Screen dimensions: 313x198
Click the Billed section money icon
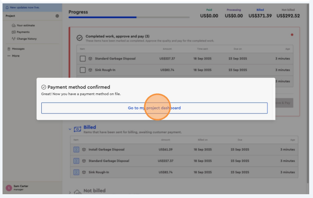pos(77,129)
